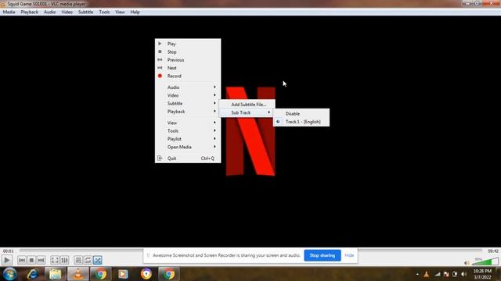The height and width of the screenshot is (281, 501).
Task: Expand the Playback submenu in context menu
Action: [x=188, y=112]
